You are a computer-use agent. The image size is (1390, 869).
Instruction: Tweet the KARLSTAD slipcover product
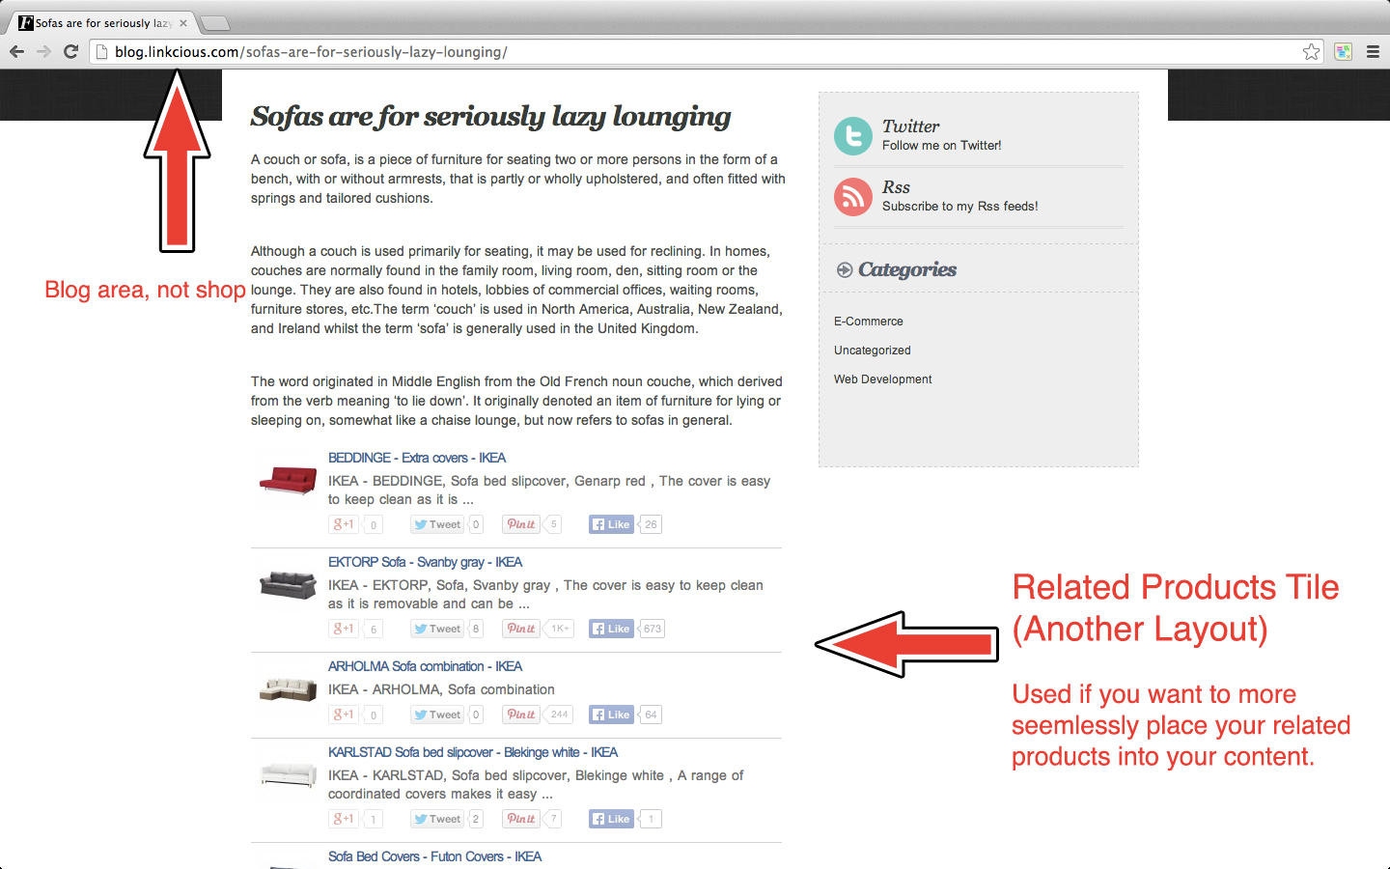437,819
